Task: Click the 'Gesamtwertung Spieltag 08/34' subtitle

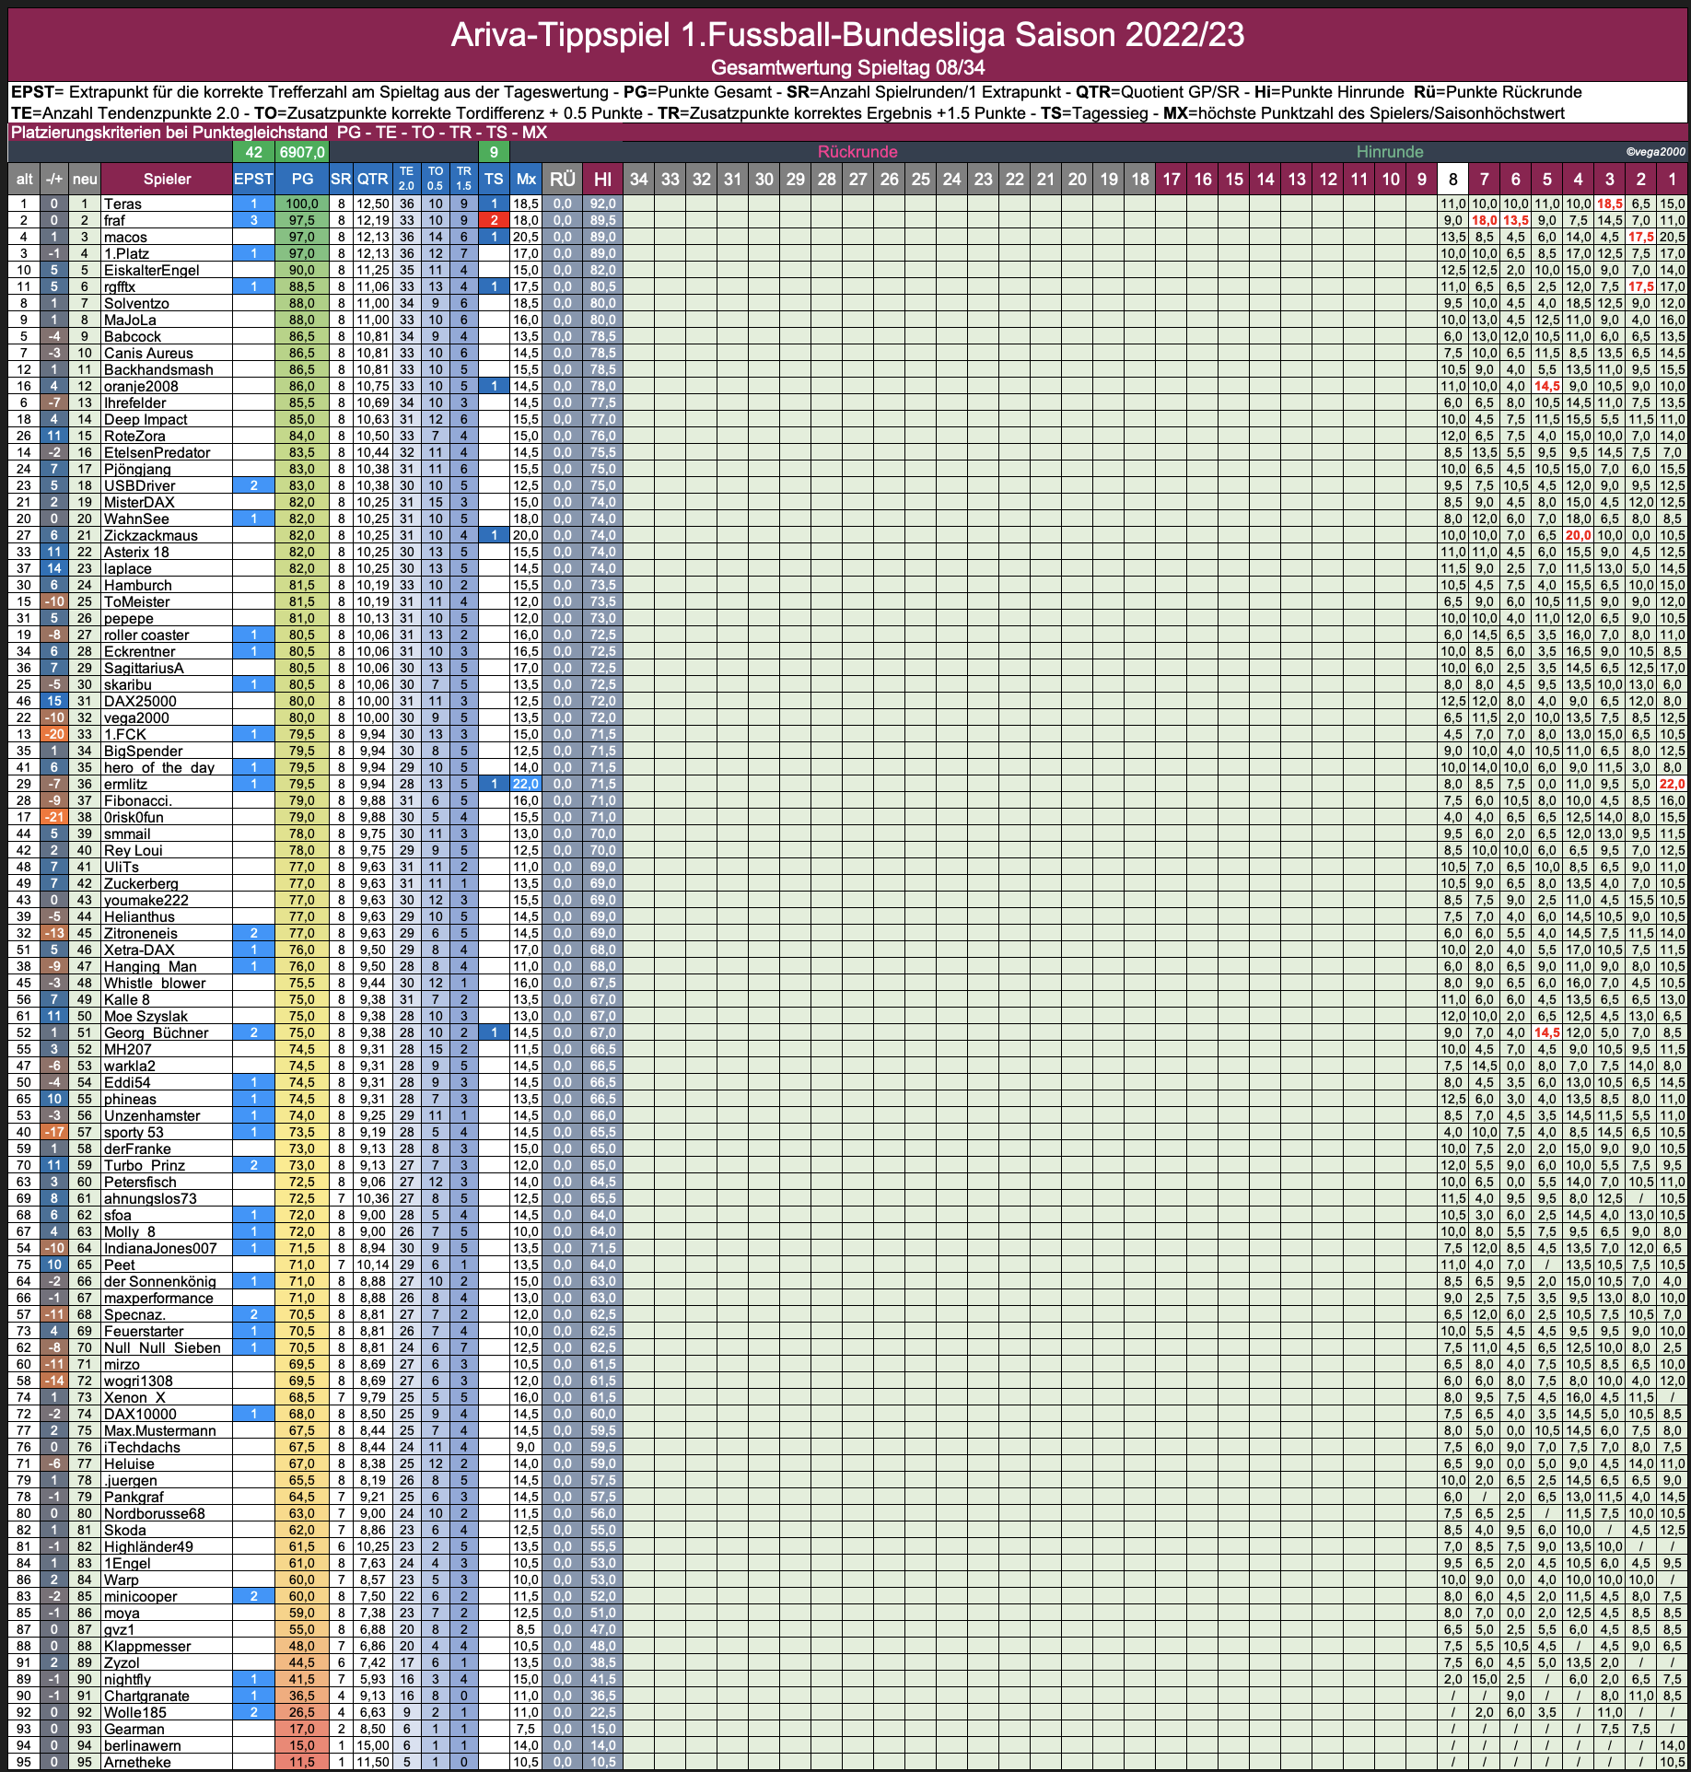Action: pyautogui.click(x=847, y=67)
